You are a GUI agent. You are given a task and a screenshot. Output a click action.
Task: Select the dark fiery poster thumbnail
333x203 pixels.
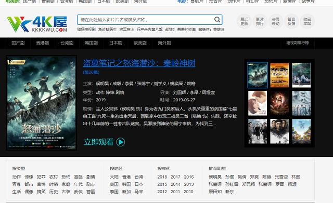click(x=279, y=103)
